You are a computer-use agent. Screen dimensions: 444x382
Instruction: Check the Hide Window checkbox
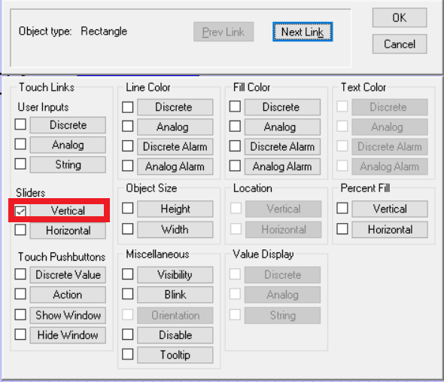tap(20, 335)
